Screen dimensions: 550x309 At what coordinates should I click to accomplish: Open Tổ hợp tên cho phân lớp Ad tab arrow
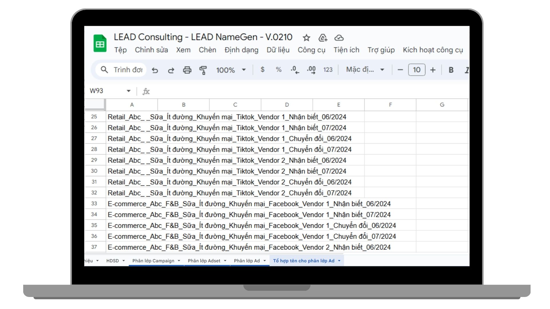(x=339, y=261)
